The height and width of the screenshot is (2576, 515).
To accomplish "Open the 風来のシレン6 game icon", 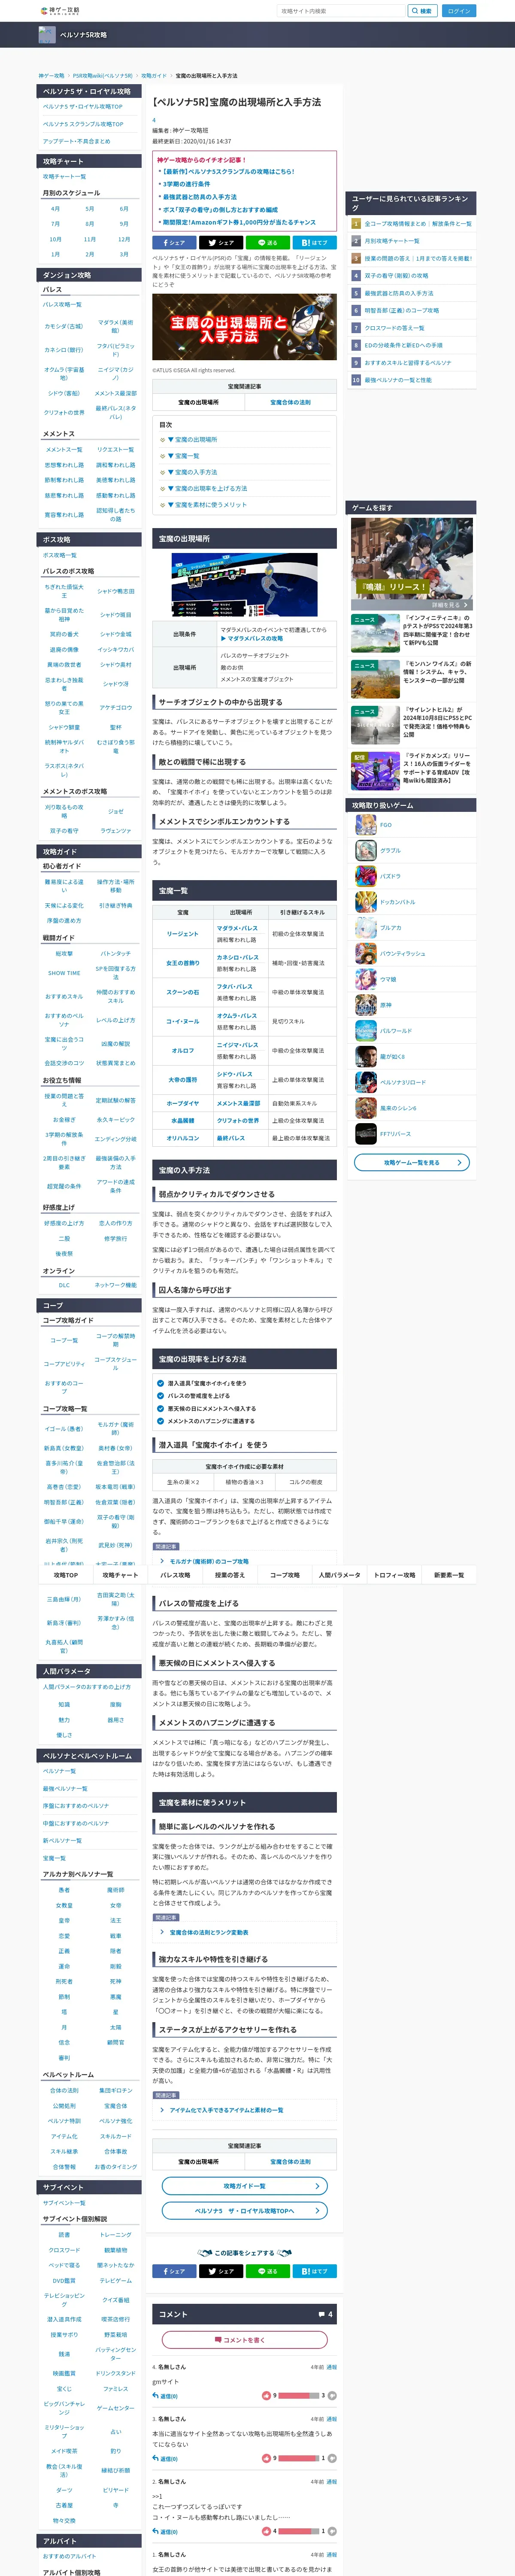I will [x=366, y=1108].
